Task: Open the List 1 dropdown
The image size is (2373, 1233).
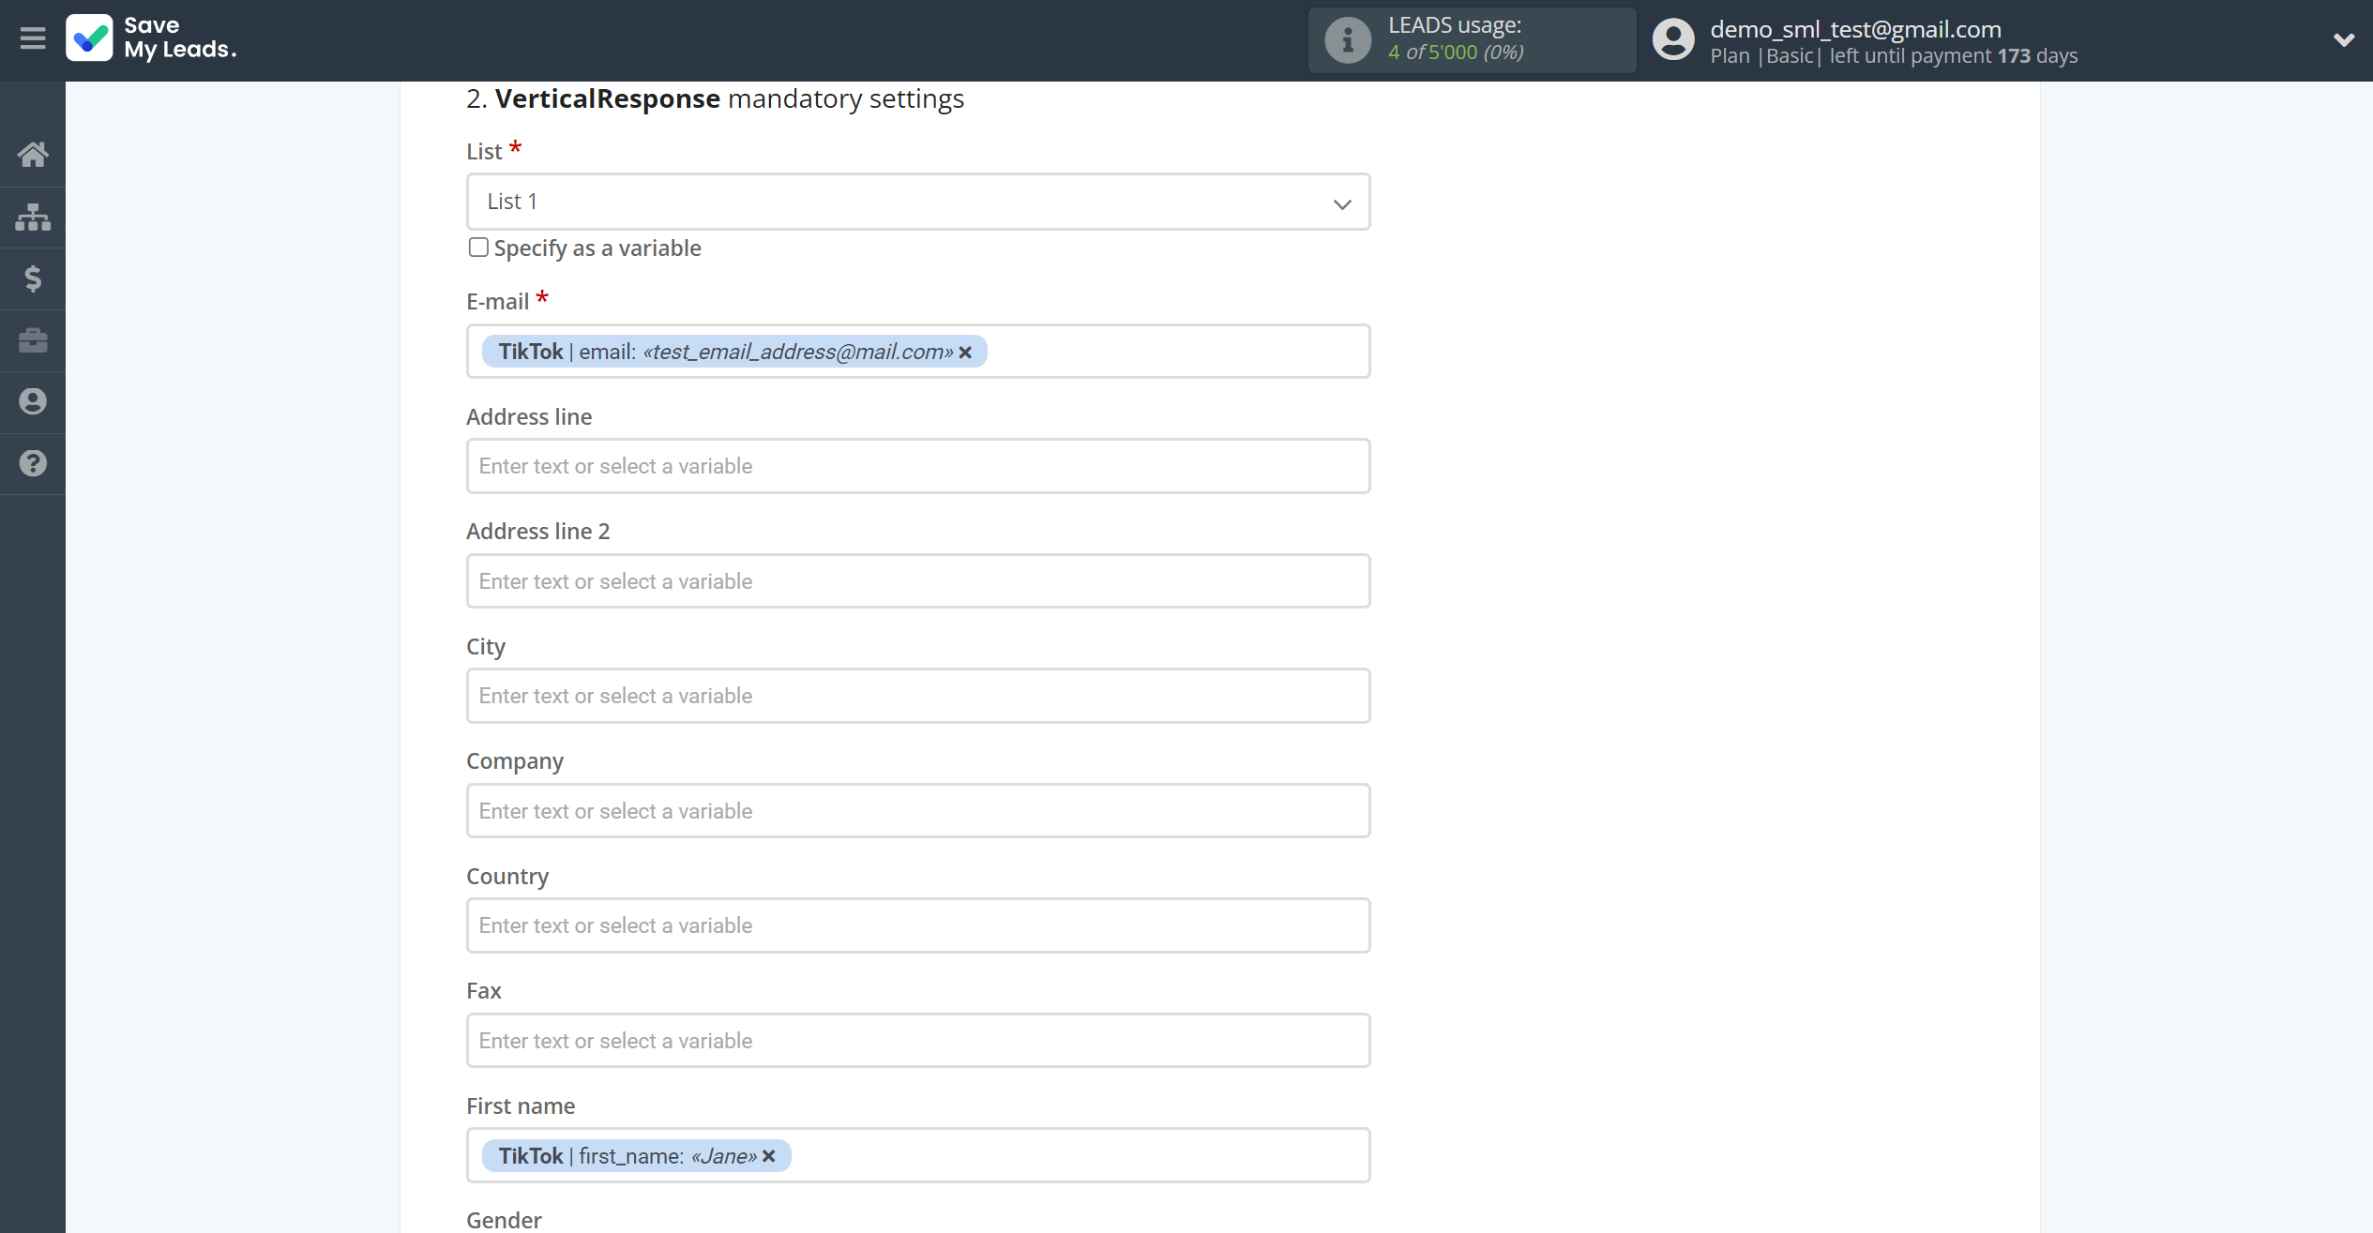Action: coord(918,202)
